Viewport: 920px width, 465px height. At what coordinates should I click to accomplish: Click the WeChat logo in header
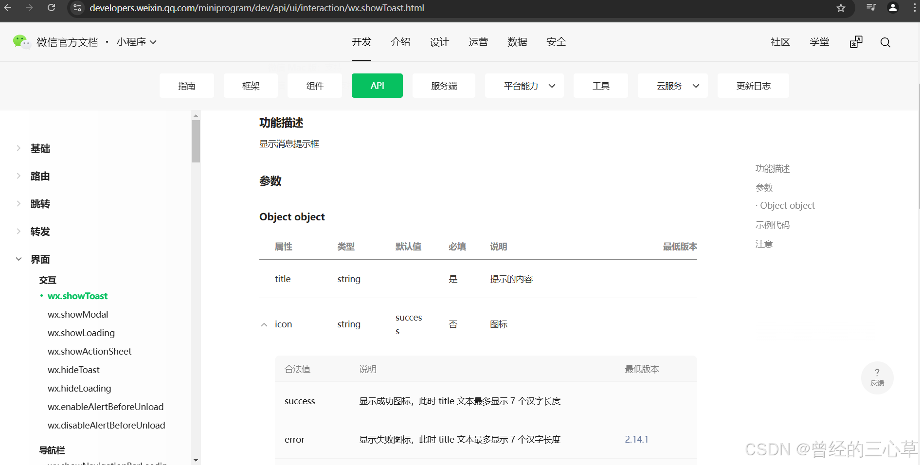pos(21,42)
